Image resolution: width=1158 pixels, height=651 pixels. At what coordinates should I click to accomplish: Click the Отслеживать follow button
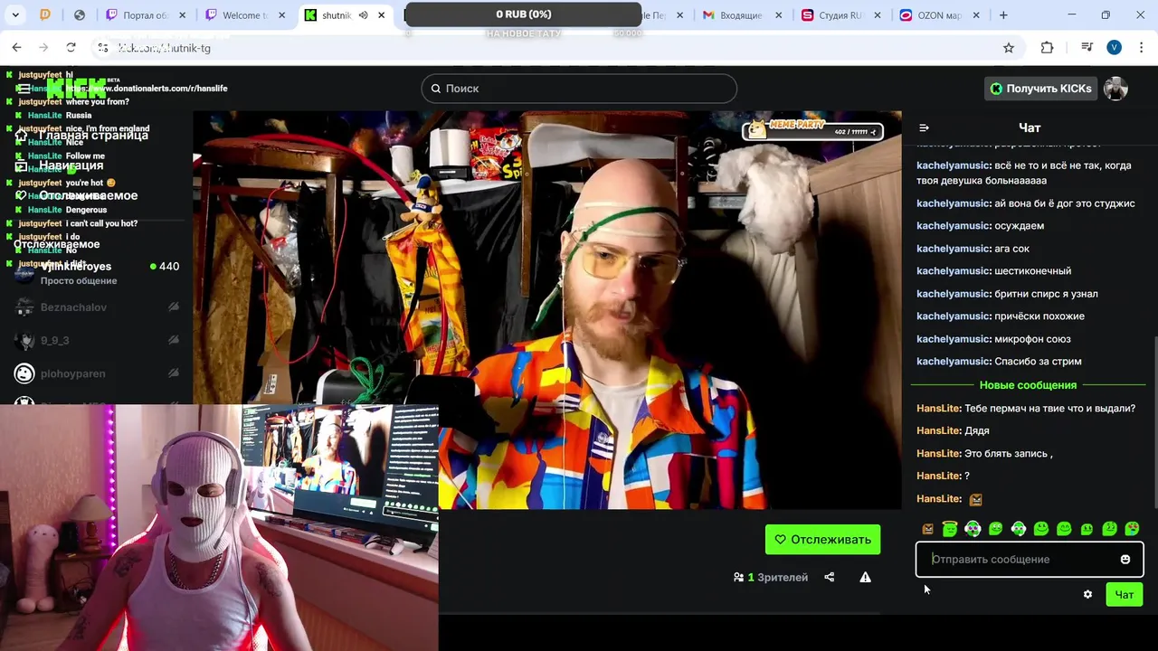point(822,540)
